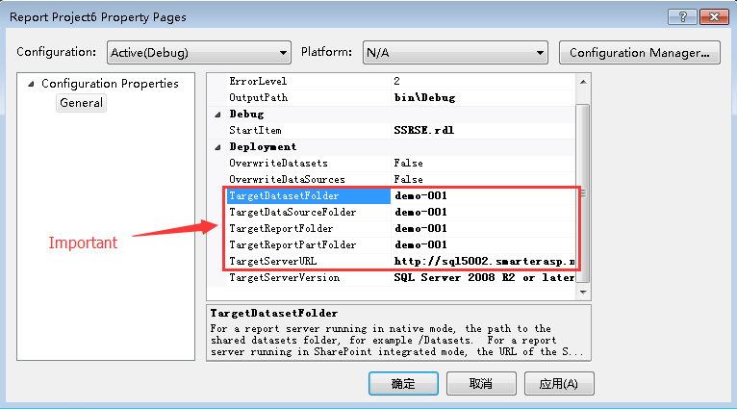
Task: Open TargetDatasetFolder value dropdown arrow
Action: [570, 195]
